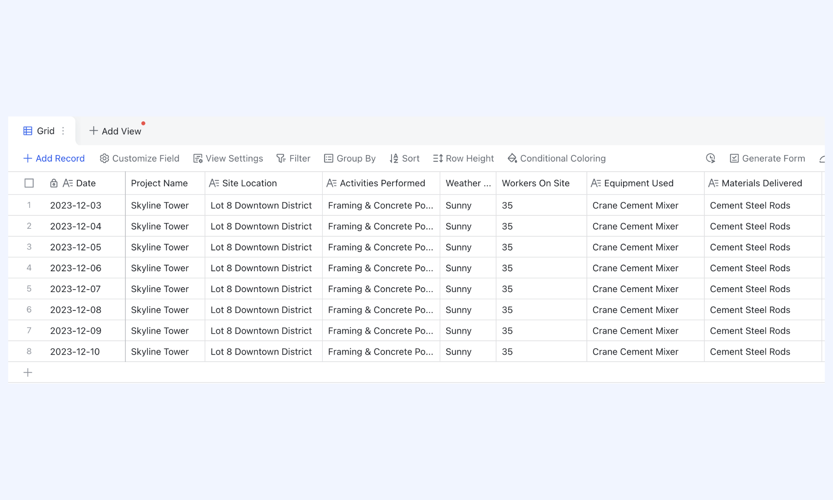Select Skyline Tower in the 2023-12-10 row
The height and width of the screenshot is (500, 833).
pos(165,351)
